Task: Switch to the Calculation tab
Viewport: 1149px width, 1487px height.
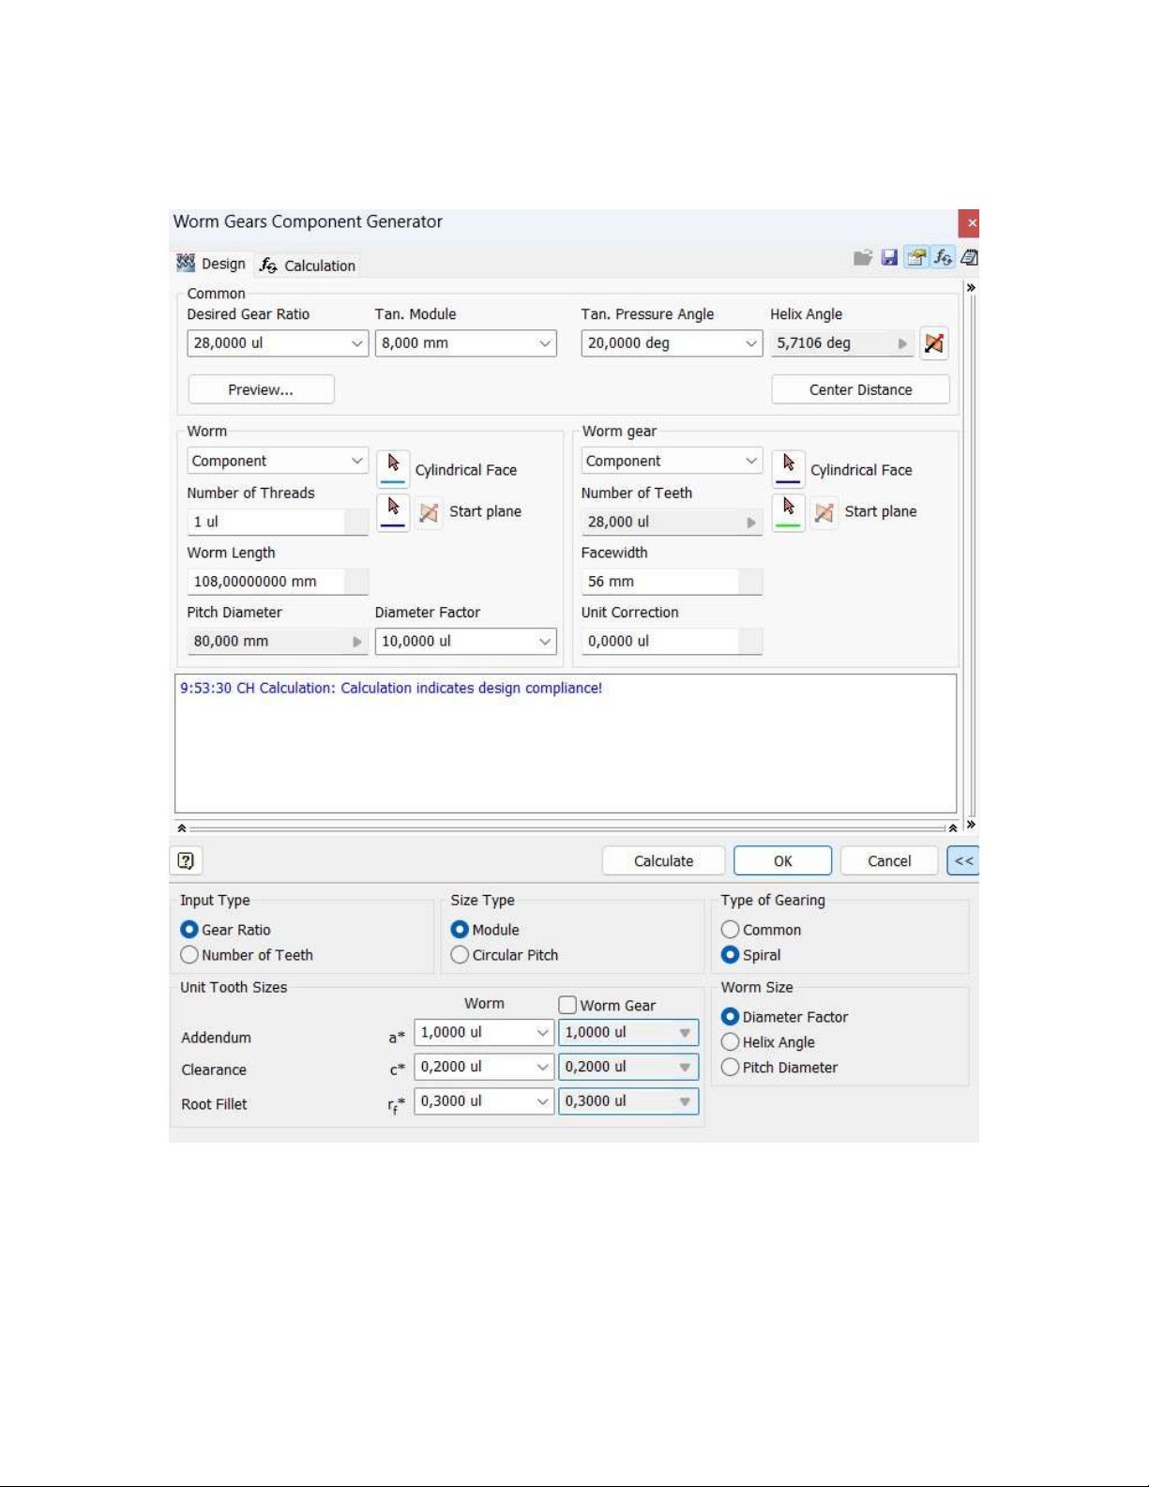Action: [308, 266]
